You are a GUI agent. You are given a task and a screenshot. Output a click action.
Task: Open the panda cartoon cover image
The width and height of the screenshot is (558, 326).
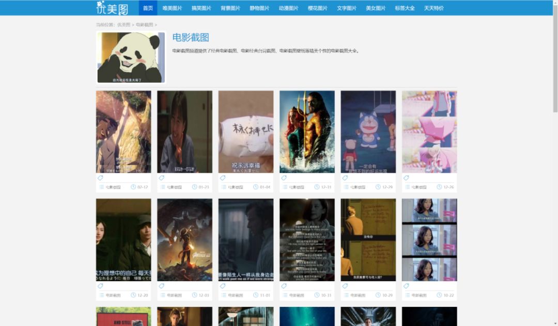(131, 58)
